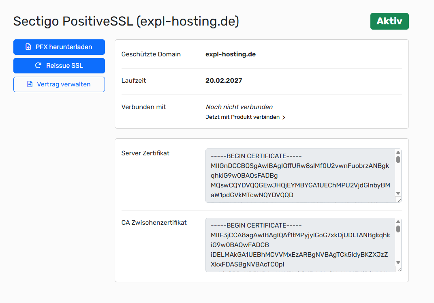Click inside the CA Zwischenzertifikat text area
This screenshot has height=303, width=434.
pos(304,245)
